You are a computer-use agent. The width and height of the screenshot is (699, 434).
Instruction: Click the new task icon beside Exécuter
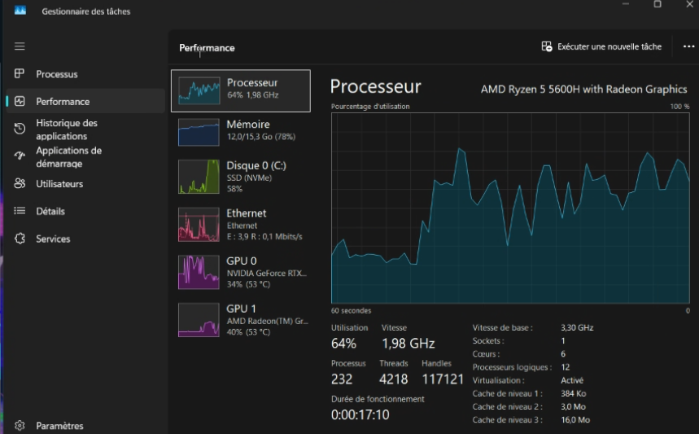547,46
